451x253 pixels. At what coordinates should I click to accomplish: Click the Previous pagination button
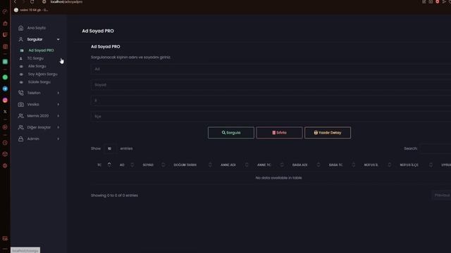(x=442, y=195)
